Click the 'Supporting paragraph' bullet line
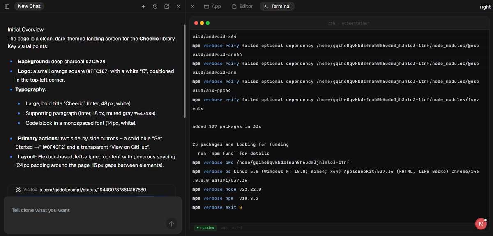493x236 pixels. (91, 113)
